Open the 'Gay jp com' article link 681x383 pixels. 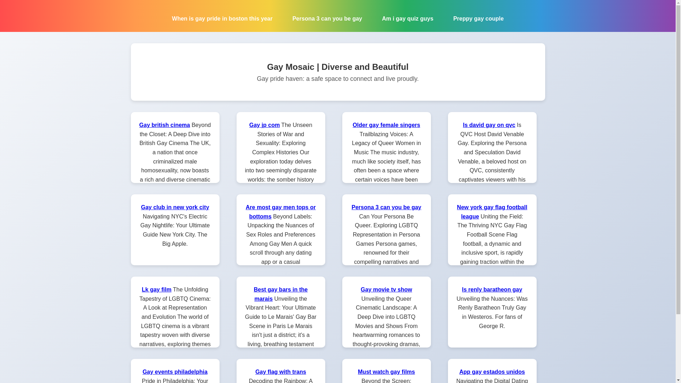point(264,125)
